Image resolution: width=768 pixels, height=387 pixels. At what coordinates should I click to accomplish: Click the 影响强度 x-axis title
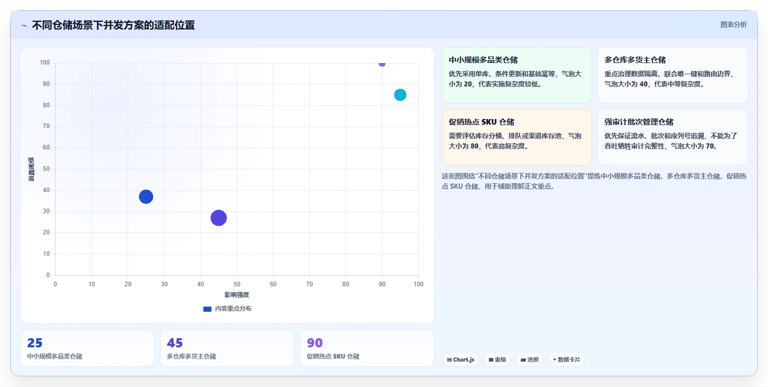click(237, 295)
